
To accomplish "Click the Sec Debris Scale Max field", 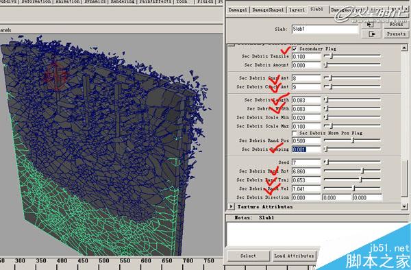I will [306, 127].
